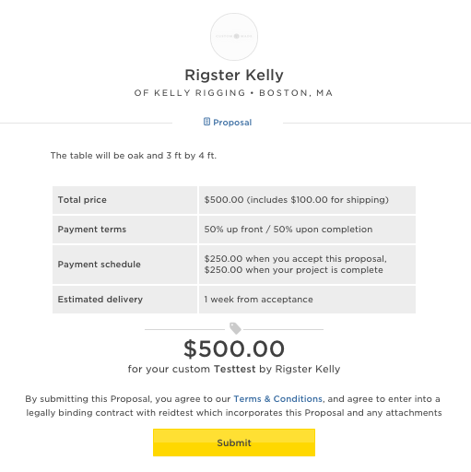Select the Rigster Kelly name heading

click(x=234, y=75)
